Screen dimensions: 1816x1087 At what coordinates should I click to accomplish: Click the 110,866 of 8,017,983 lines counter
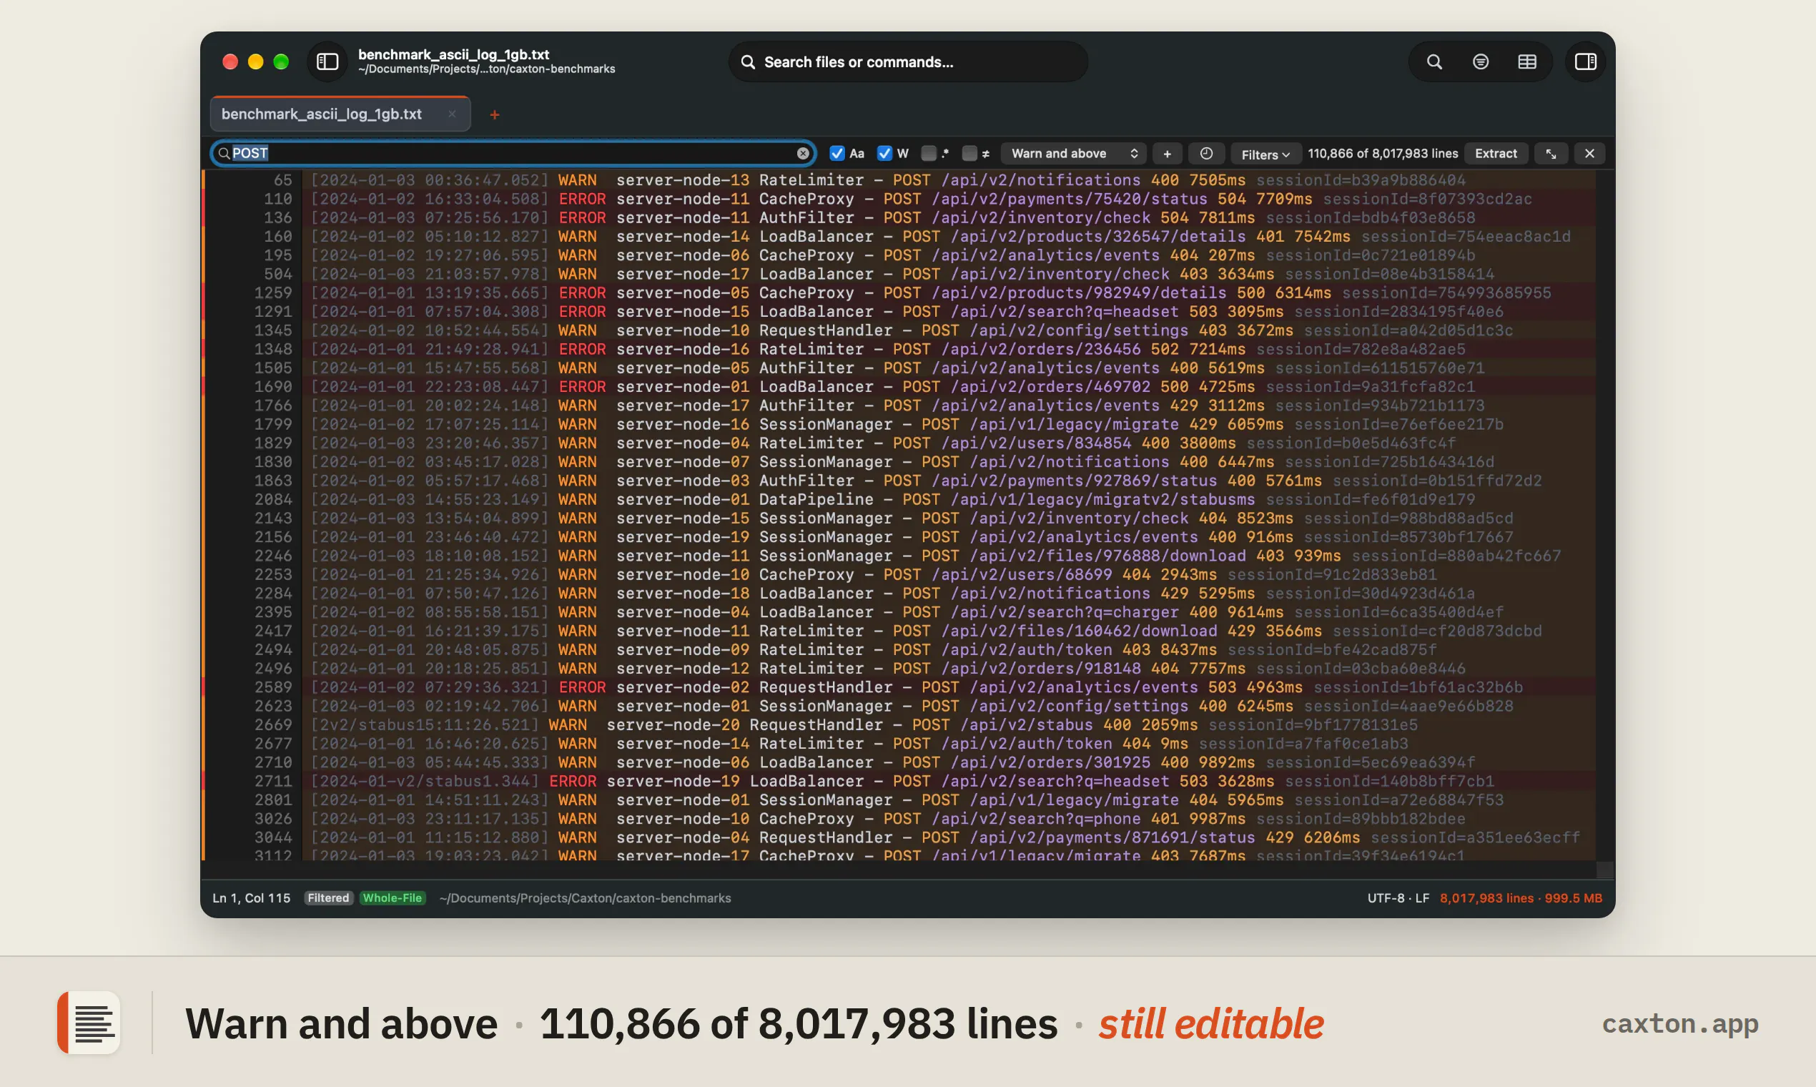tap(1383, 154)
